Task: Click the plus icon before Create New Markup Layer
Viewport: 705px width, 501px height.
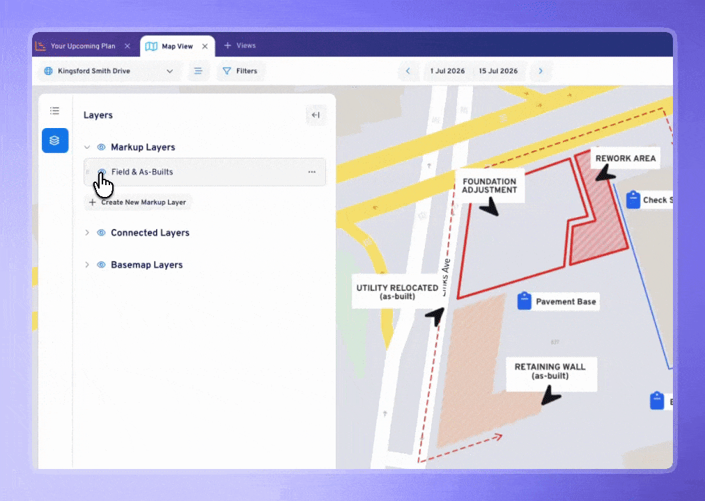Action: 92,202
